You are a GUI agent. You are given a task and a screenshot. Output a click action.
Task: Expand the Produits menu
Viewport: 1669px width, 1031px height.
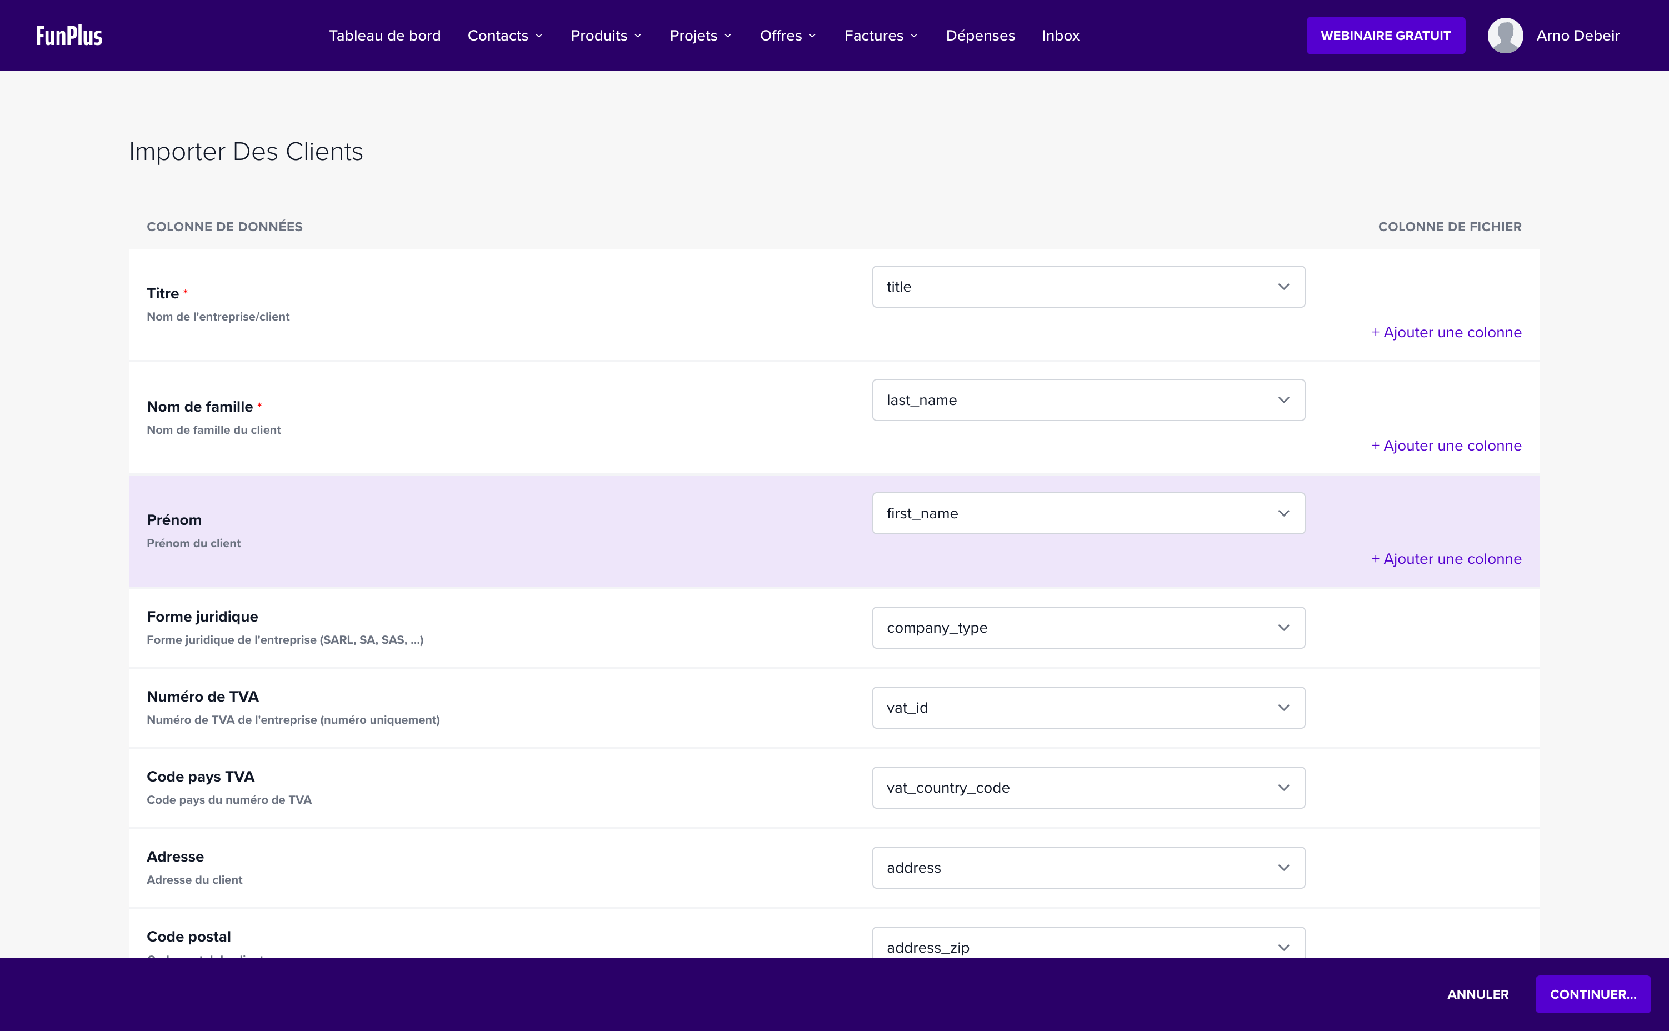[606, 36]
